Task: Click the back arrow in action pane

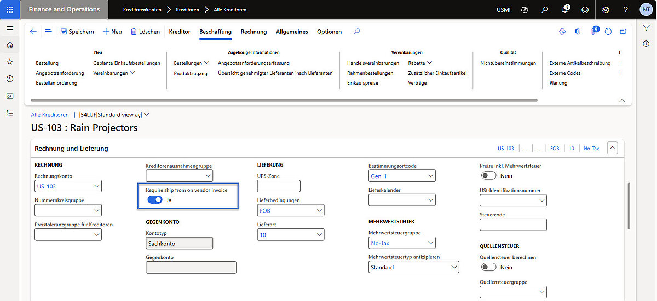Action: [x=33, y=32]
